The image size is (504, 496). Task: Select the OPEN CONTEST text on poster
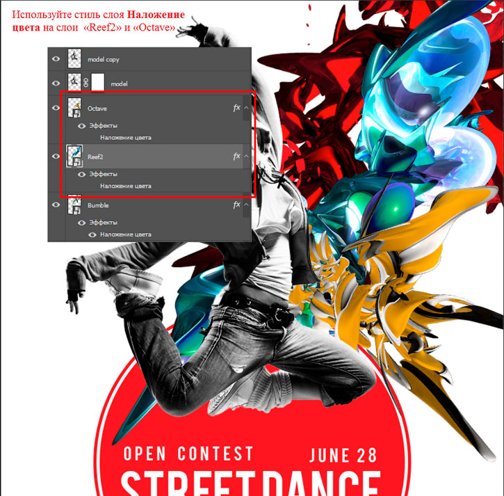[x=188, y=454]
